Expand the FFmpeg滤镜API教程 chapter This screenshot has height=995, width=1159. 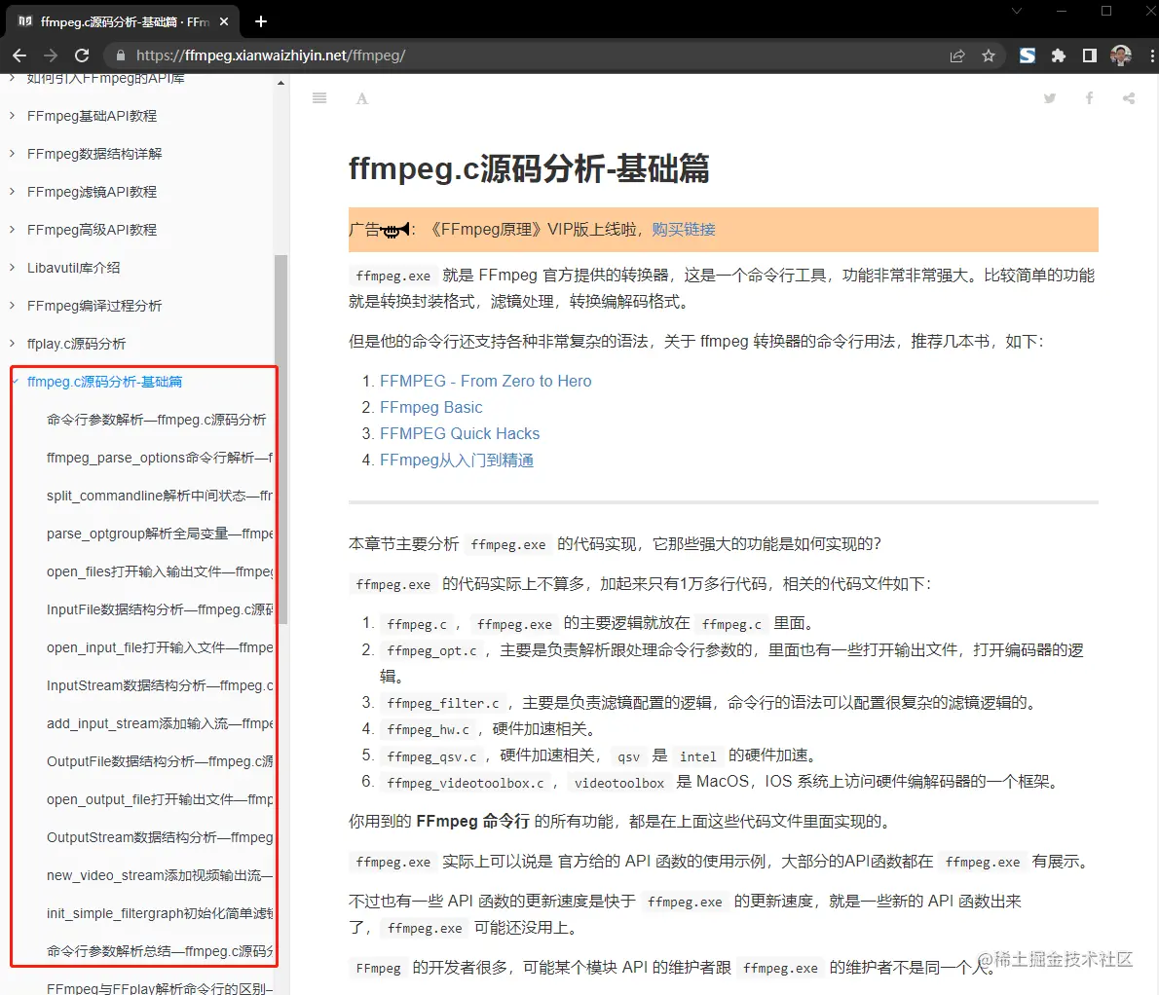tap(12, 192)
